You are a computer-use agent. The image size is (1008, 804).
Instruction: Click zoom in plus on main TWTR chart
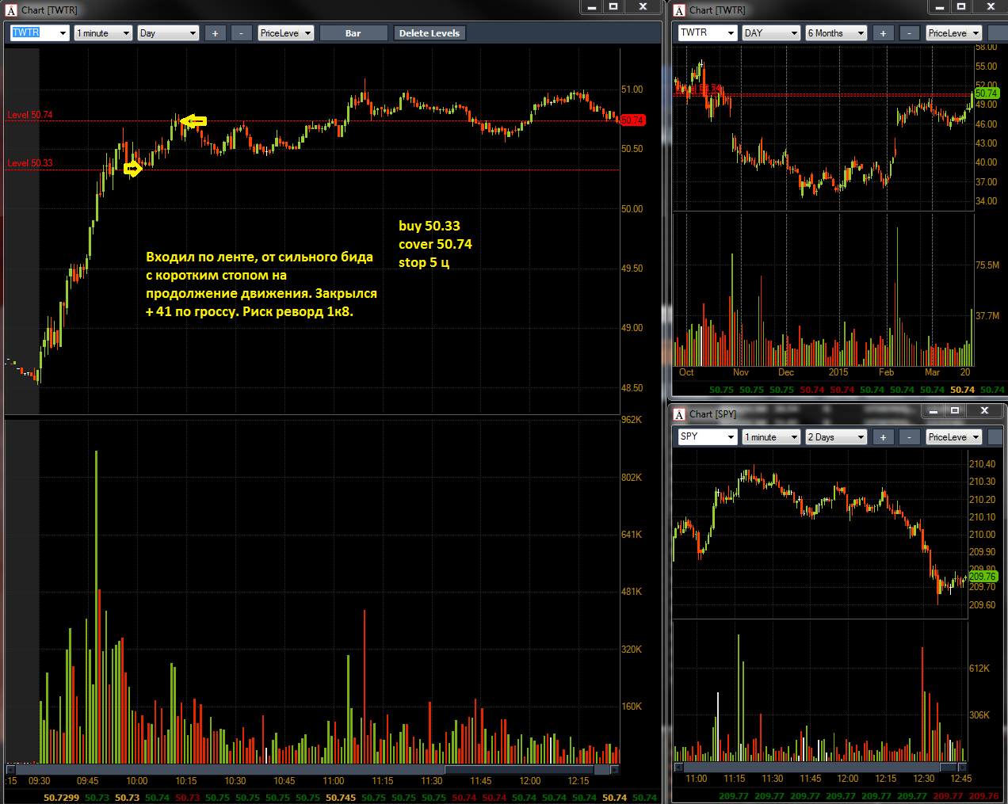click(215, 33)
